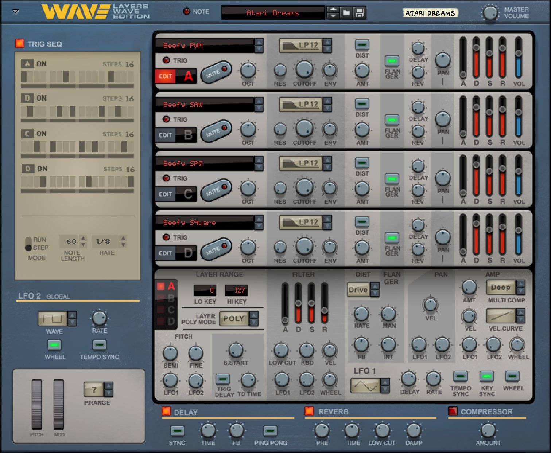Viewport: 551px width, 453px height.
Task: Save the preset using the disk icon
Action: [x=360, y=12]
